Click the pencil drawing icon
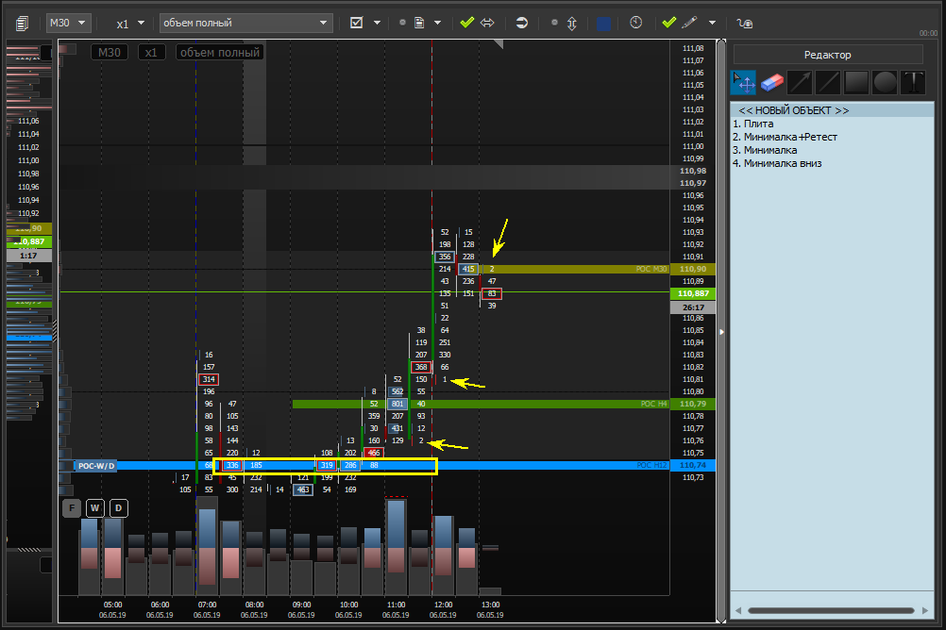This screenshot has height=630, width=946. pos(689,23)
